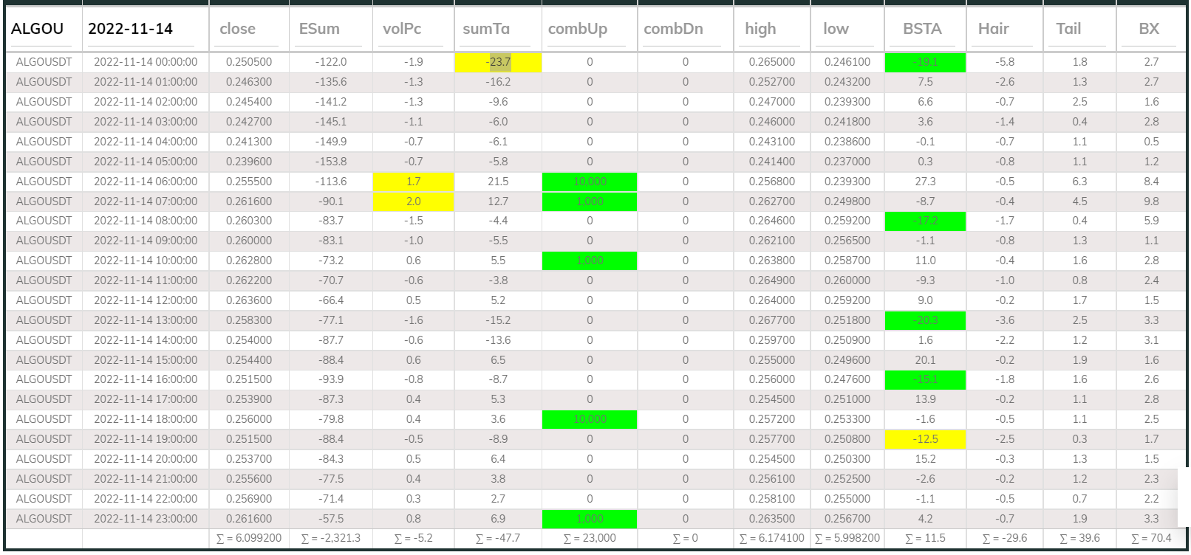Select yellow BSTA cell -12.5
The image size is (1191, 555).
pyautogui.click(x=925, y=439)
